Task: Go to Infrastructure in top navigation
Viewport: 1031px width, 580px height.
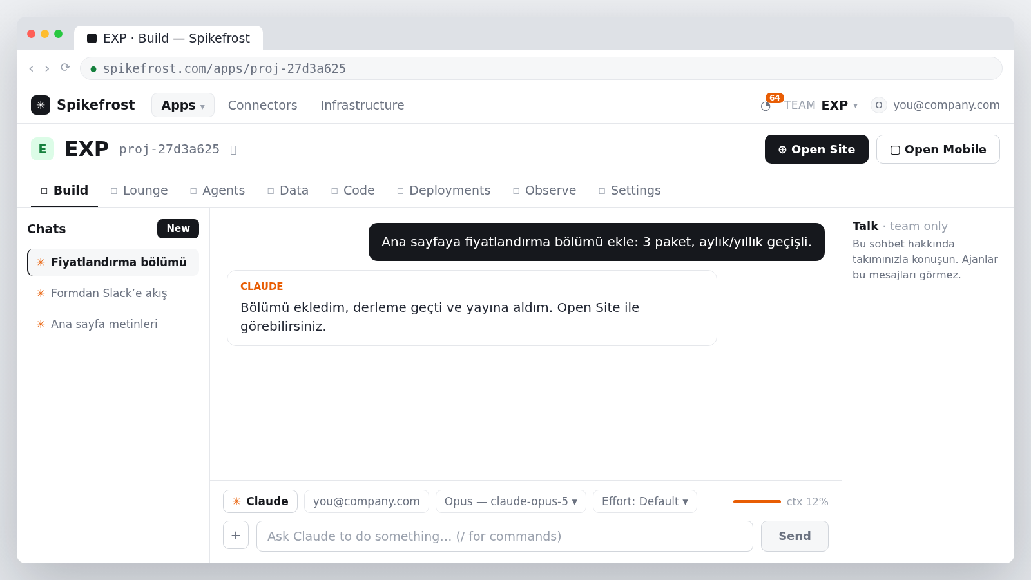Action: [362, 105]
